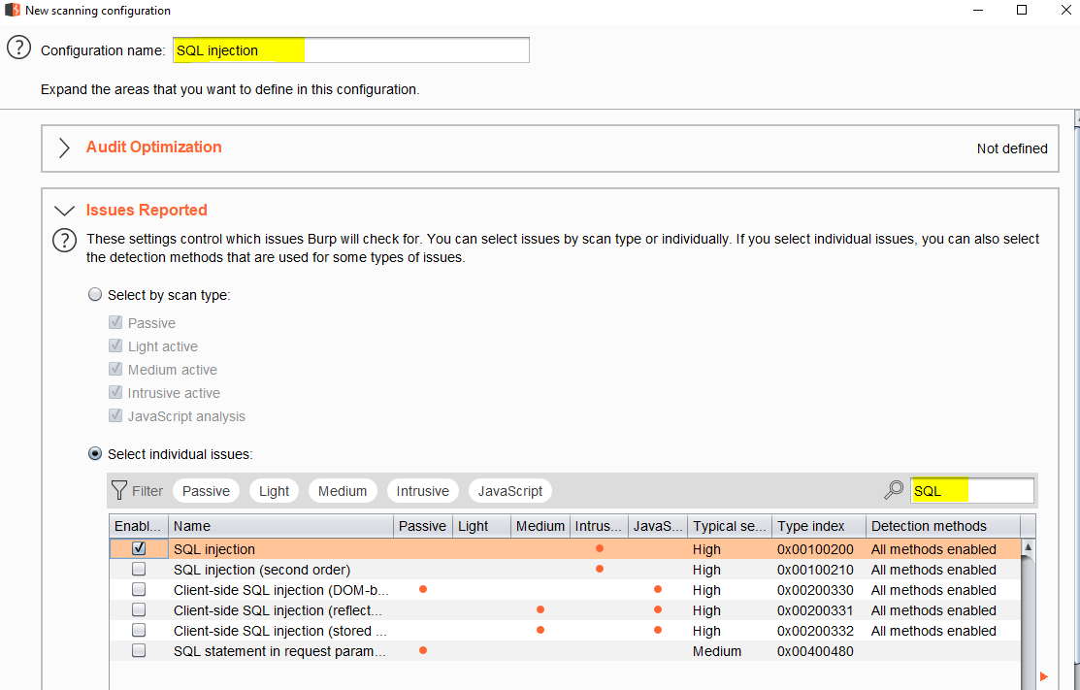Click the issue search field containing SQL
1080x690 pixels.
[x=972, y=491]
